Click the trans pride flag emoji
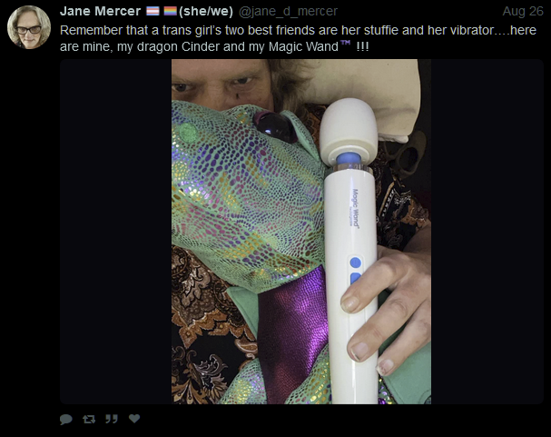The height and width of the screenshot is (437, 551). (x=153, y=11)
